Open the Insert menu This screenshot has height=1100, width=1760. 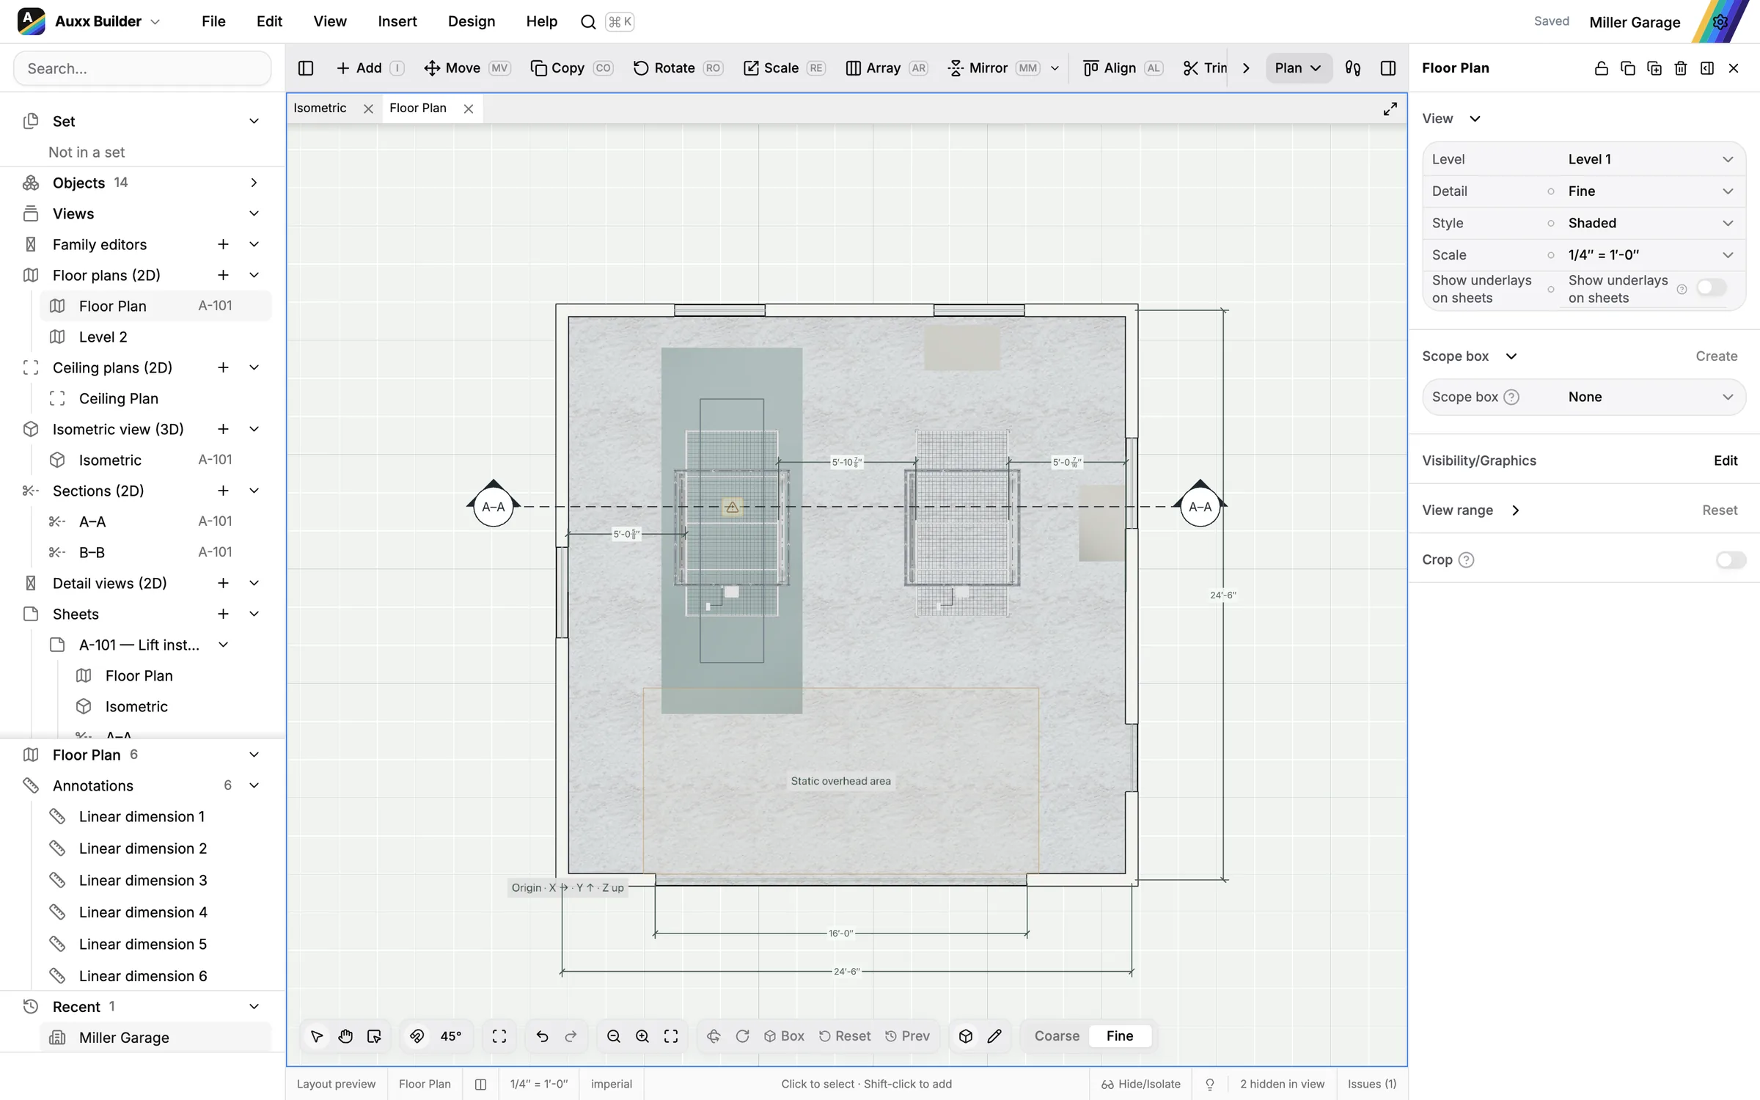397,22
